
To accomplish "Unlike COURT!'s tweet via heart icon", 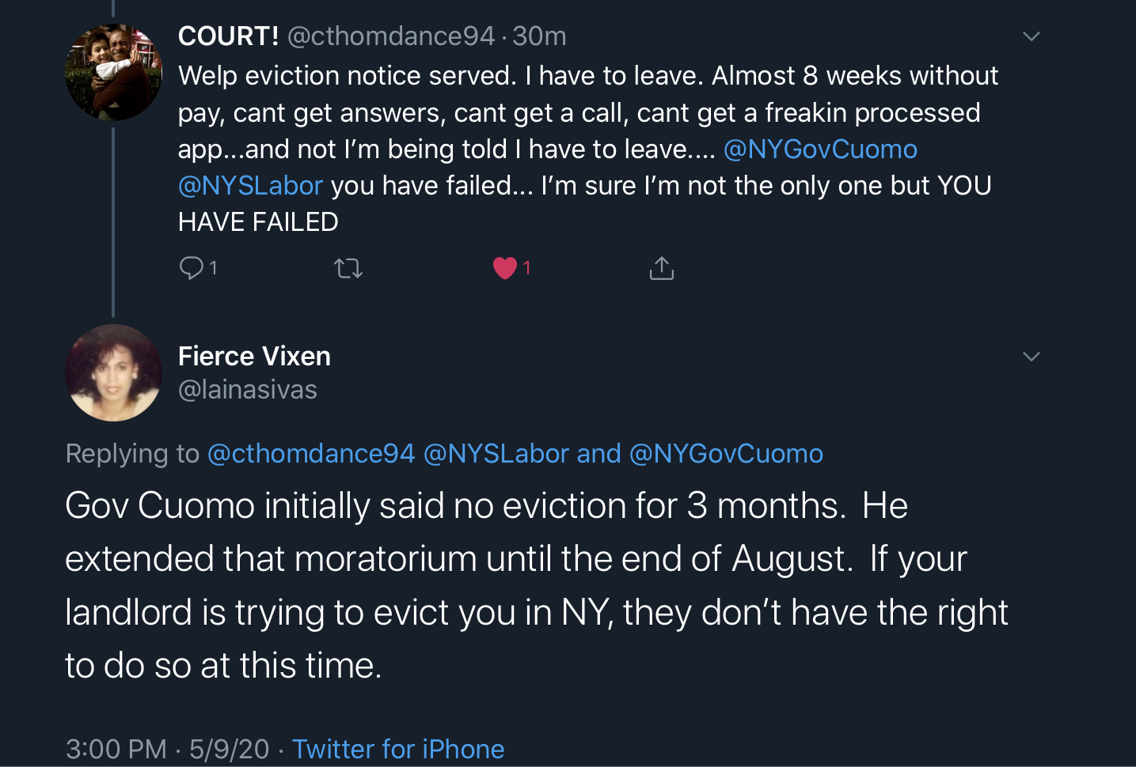I will (505, 268).
